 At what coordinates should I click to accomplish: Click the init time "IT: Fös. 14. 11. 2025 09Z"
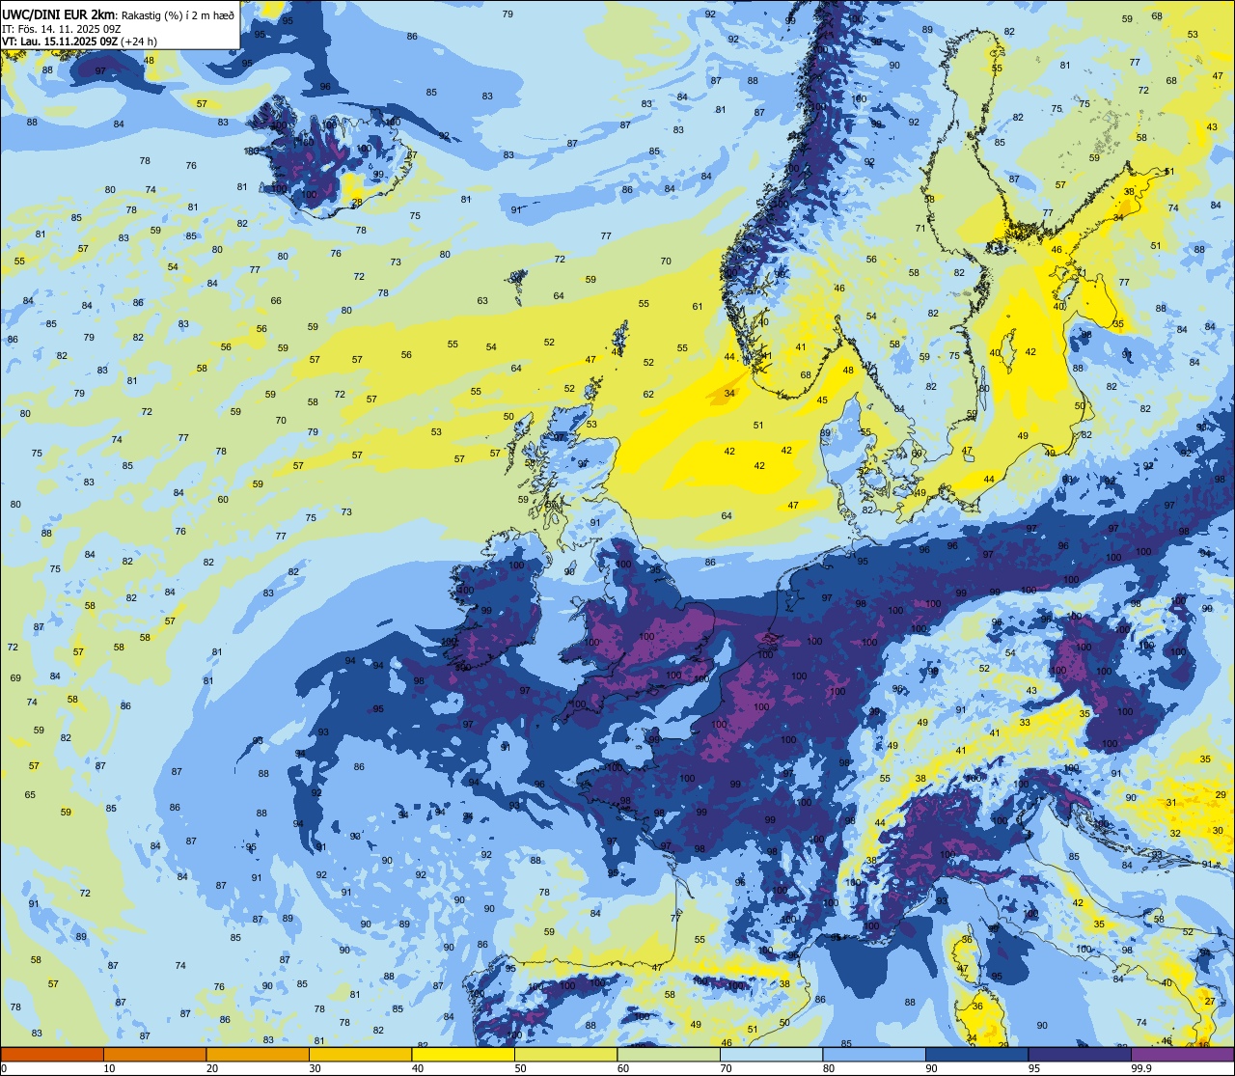coord(61,29)
